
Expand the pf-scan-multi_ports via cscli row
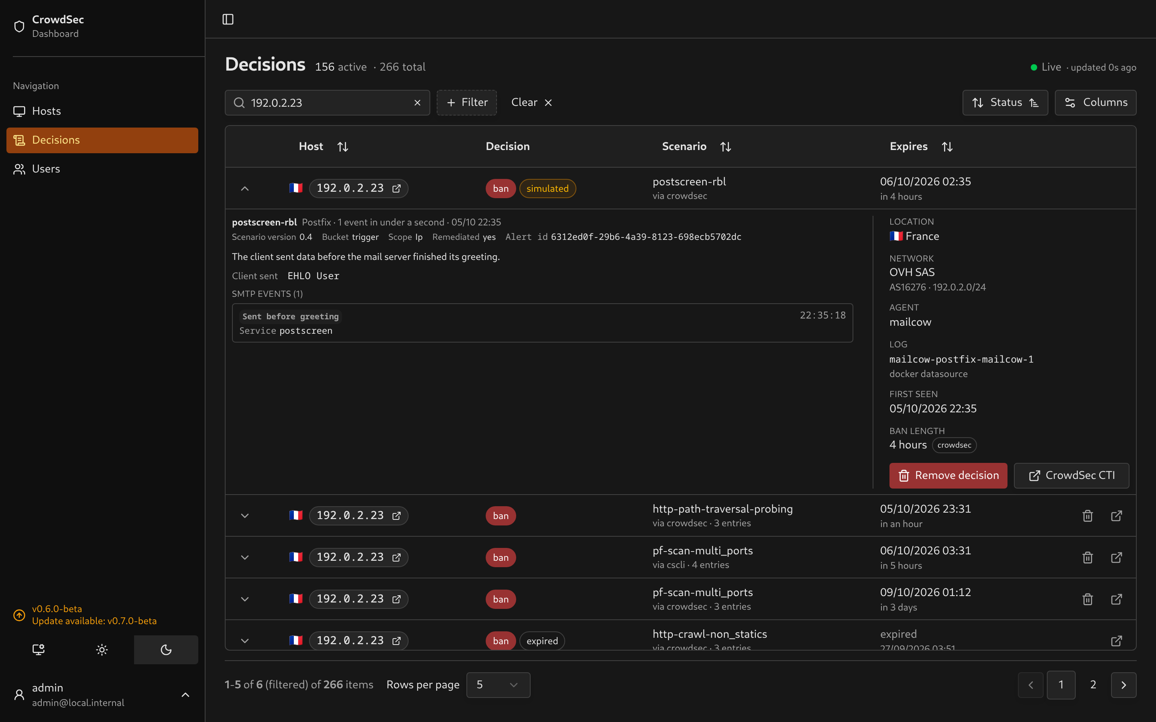(244, 557)
